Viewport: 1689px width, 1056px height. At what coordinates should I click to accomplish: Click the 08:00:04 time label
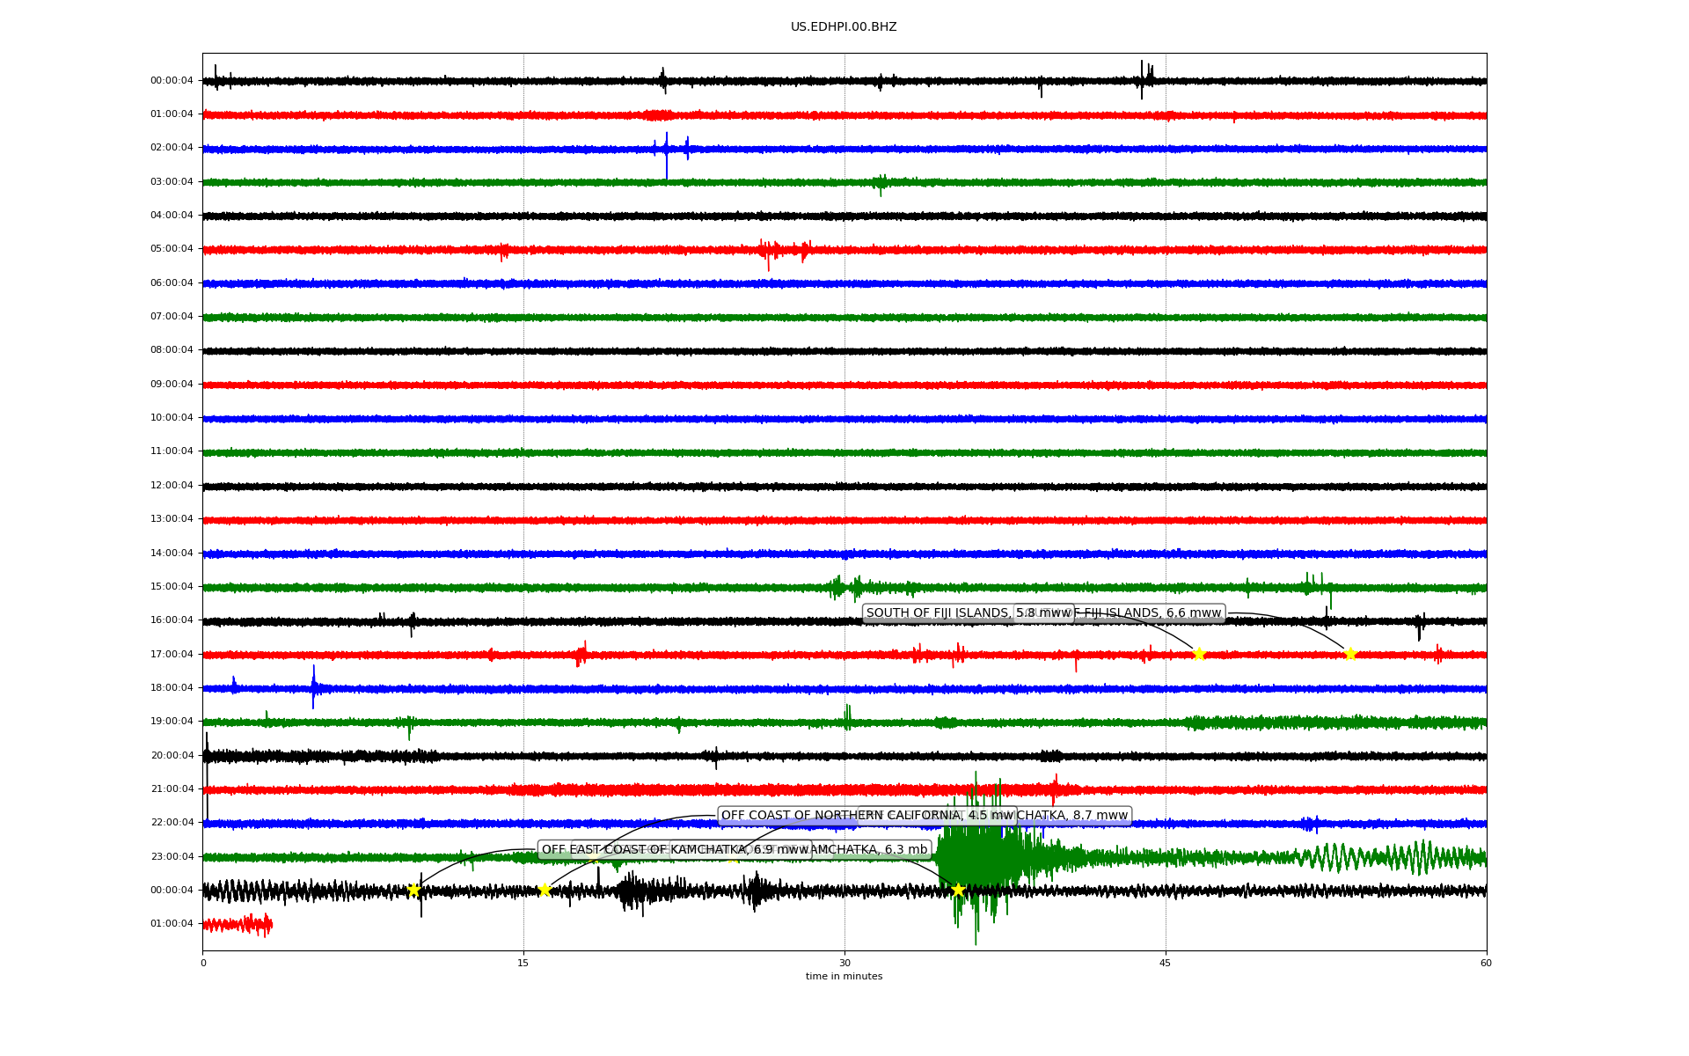tap(172, 350)
